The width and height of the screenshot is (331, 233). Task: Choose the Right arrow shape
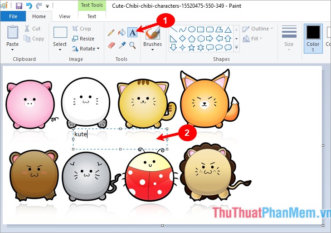(209, 39)
